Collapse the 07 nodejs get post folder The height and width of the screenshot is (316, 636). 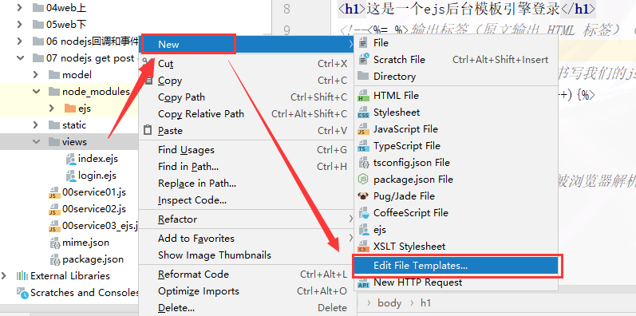[20, 58]
